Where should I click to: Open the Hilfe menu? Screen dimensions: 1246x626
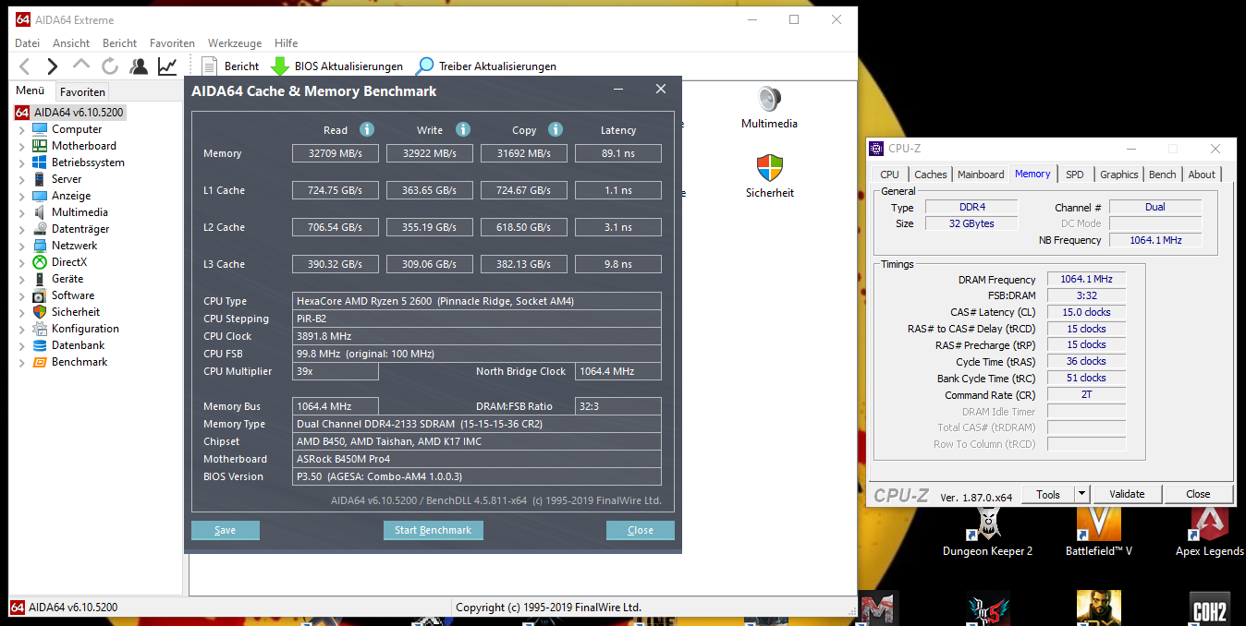[287, 42]
